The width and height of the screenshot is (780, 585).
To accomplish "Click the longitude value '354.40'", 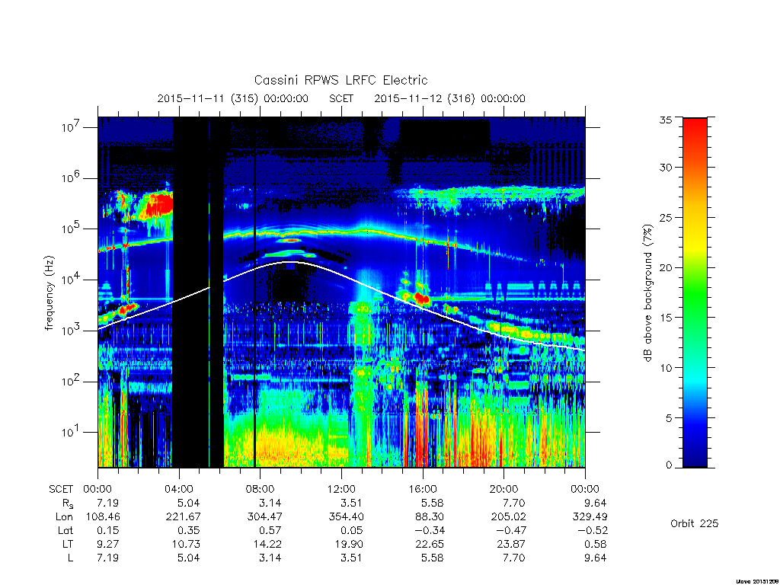I will pyautogui.click(x=347, y=517).
